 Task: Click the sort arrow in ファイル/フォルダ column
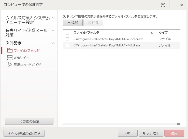point(152,33)
